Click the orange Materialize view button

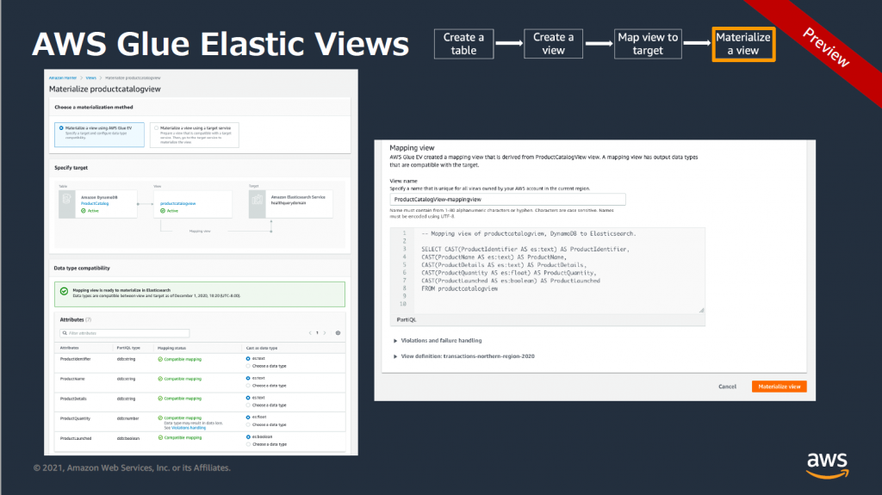pos(779,387)
